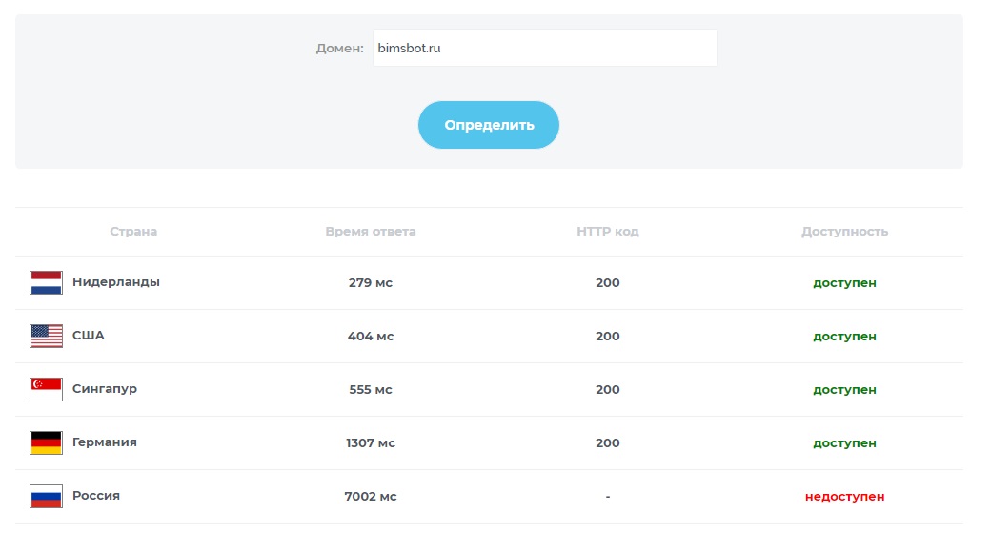Click the HTTP код column header

coord(607,232)
